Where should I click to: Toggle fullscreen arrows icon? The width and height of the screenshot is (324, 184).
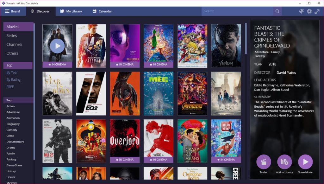(x=317, y=11)
